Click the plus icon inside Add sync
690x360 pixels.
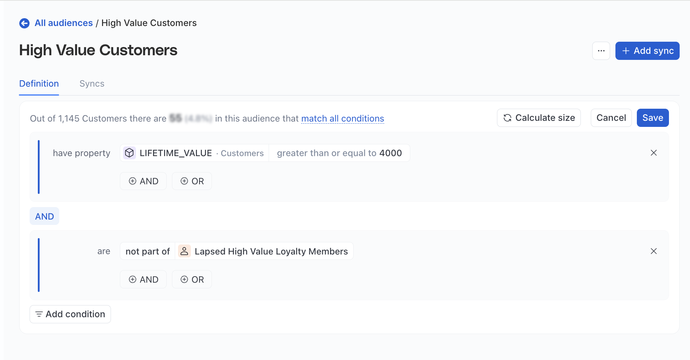[626, 51]
